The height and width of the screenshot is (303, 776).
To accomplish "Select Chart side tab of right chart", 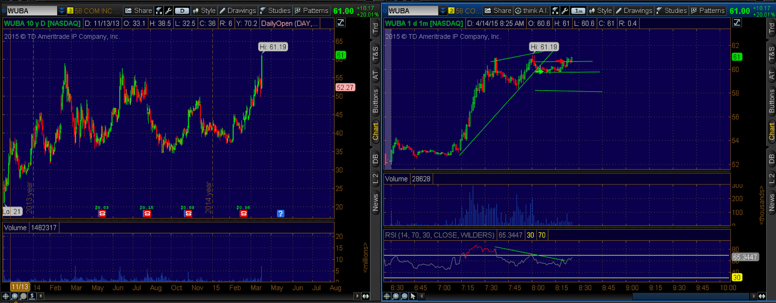I will 772,132.
